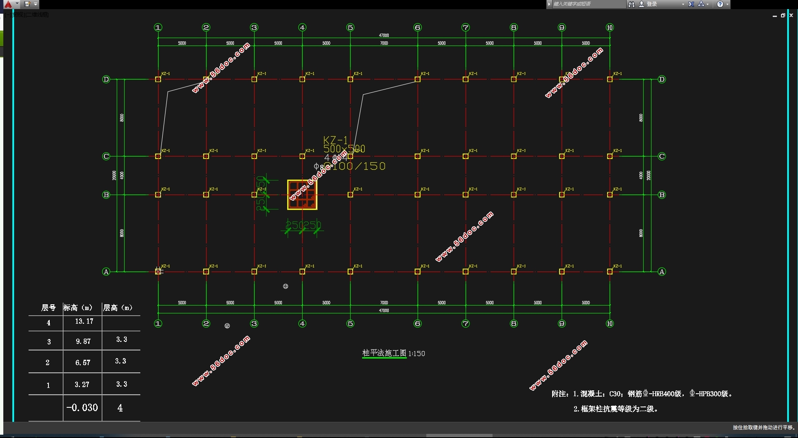
Task: Open the [-] viewport controls menu
Action: pos(8,15)
